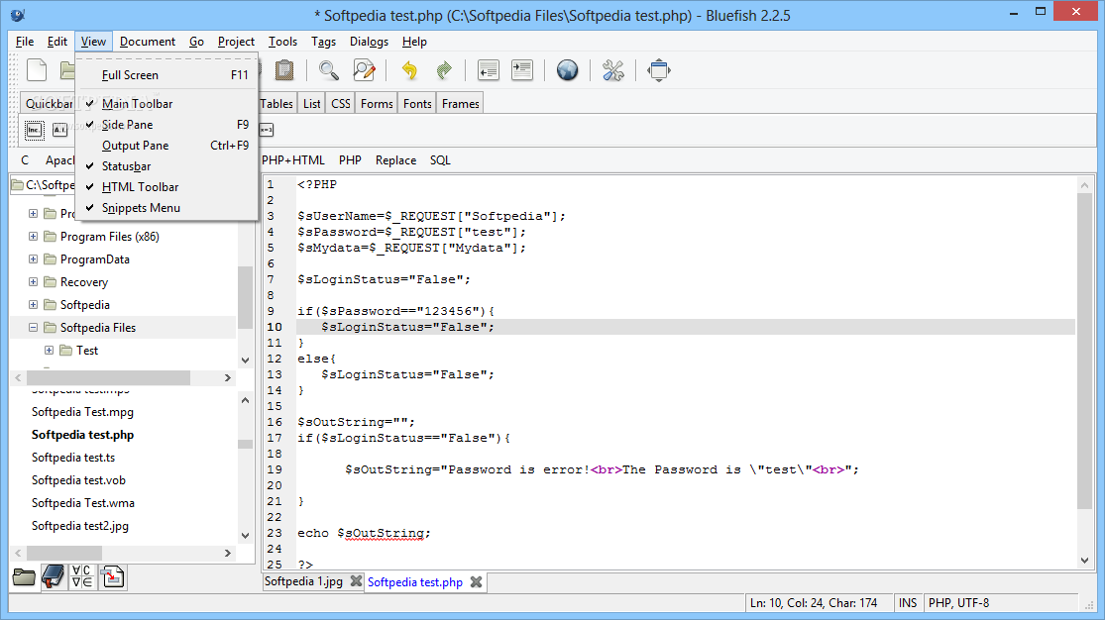Switch to the Tables toolbar tab
1105x620 pixels.
point(276,104)
